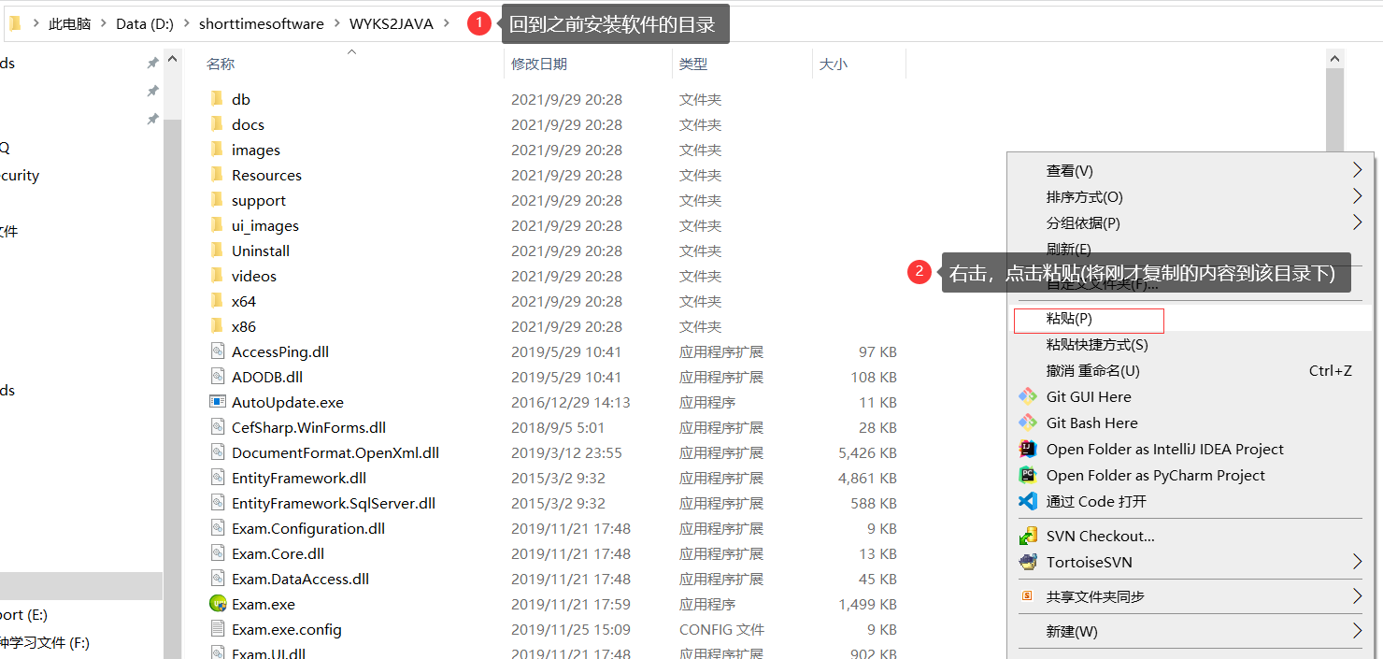Click the Git GUI Here icon

[x=1028, y=396]
